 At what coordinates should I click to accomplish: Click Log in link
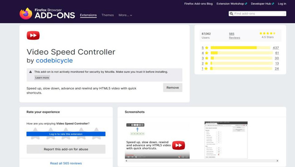tap(282, 4)
